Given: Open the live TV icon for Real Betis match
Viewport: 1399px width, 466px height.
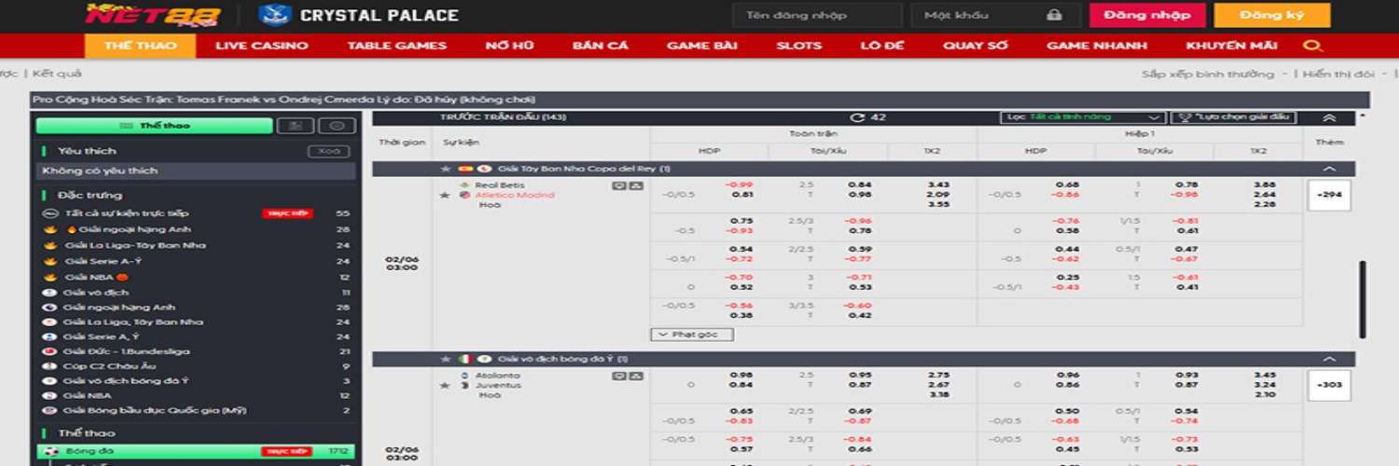Looking at the screenshot, I should [x=618, y=185].
